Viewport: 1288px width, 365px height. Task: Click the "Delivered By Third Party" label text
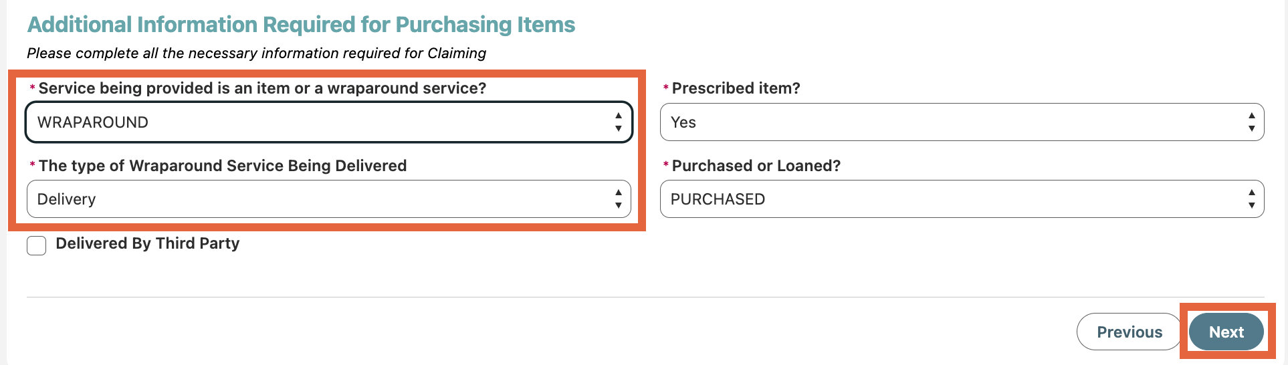[x=147, y=243]
